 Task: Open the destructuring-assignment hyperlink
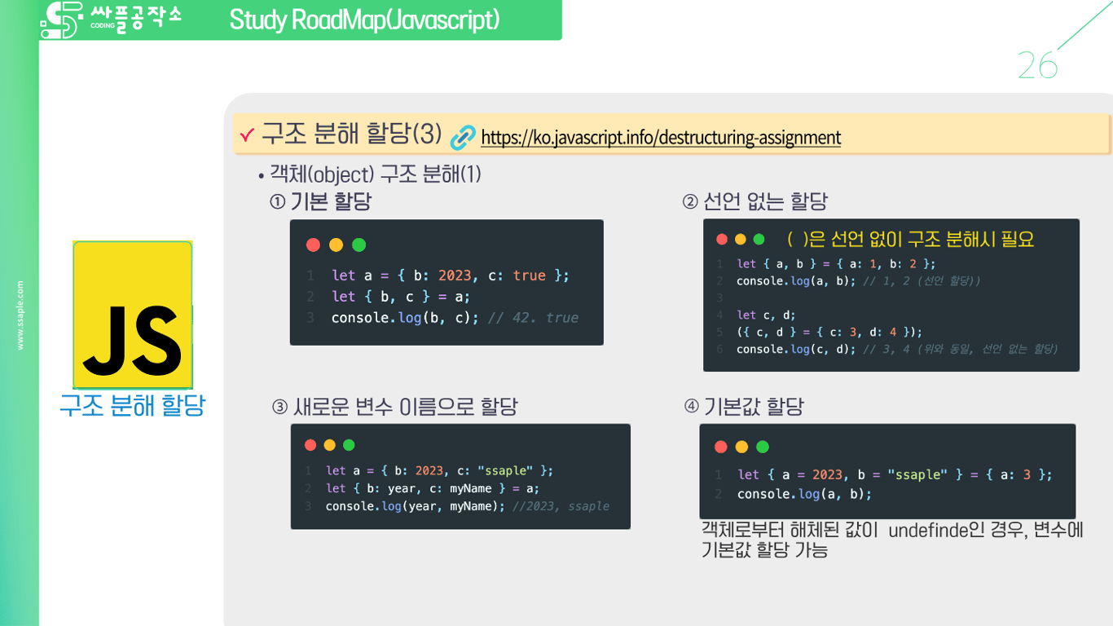(x=661, y=138)
